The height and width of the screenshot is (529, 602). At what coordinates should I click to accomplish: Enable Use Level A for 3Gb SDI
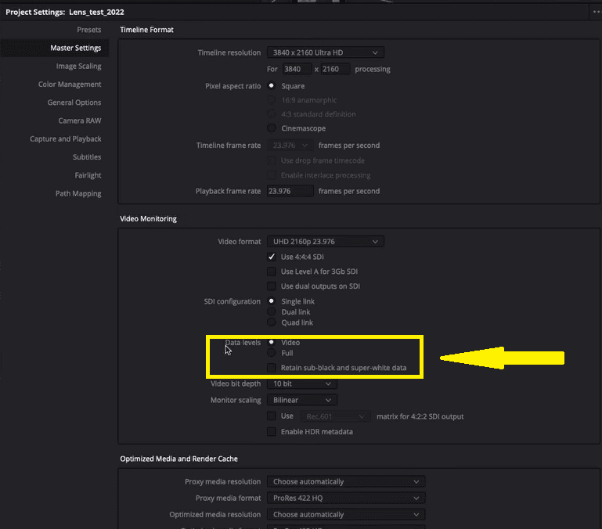coord(272,272)
